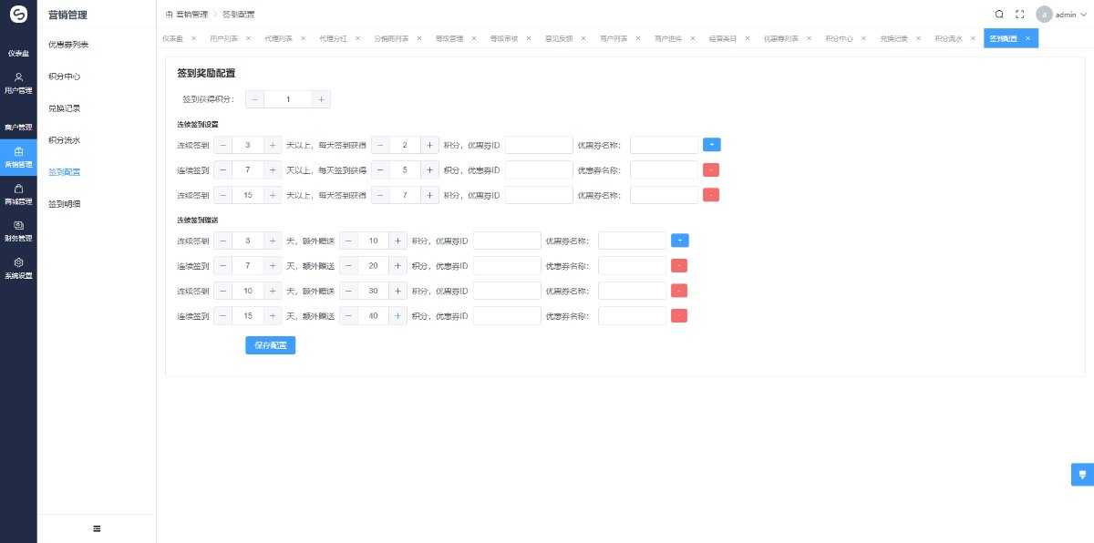Decrease 签到获得积分 value with minus

254,99
